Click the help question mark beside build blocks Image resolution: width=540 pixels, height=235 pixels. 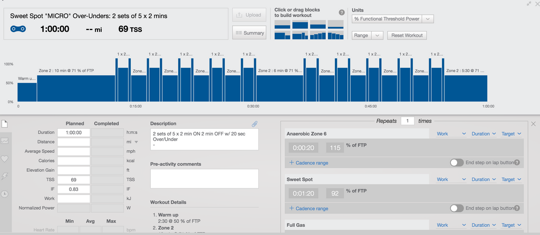(342, 13)
